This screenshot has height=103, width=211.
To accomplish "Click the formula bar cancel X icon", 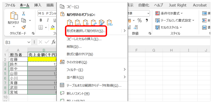I will [x=40, y=42].
